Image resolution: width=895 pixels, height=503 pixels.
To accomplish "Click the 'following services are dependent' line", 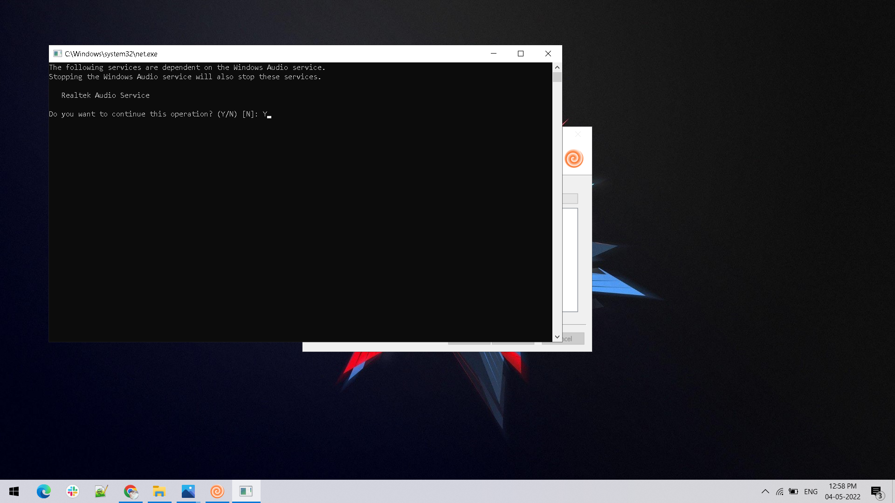I will [x=187, y=68].
